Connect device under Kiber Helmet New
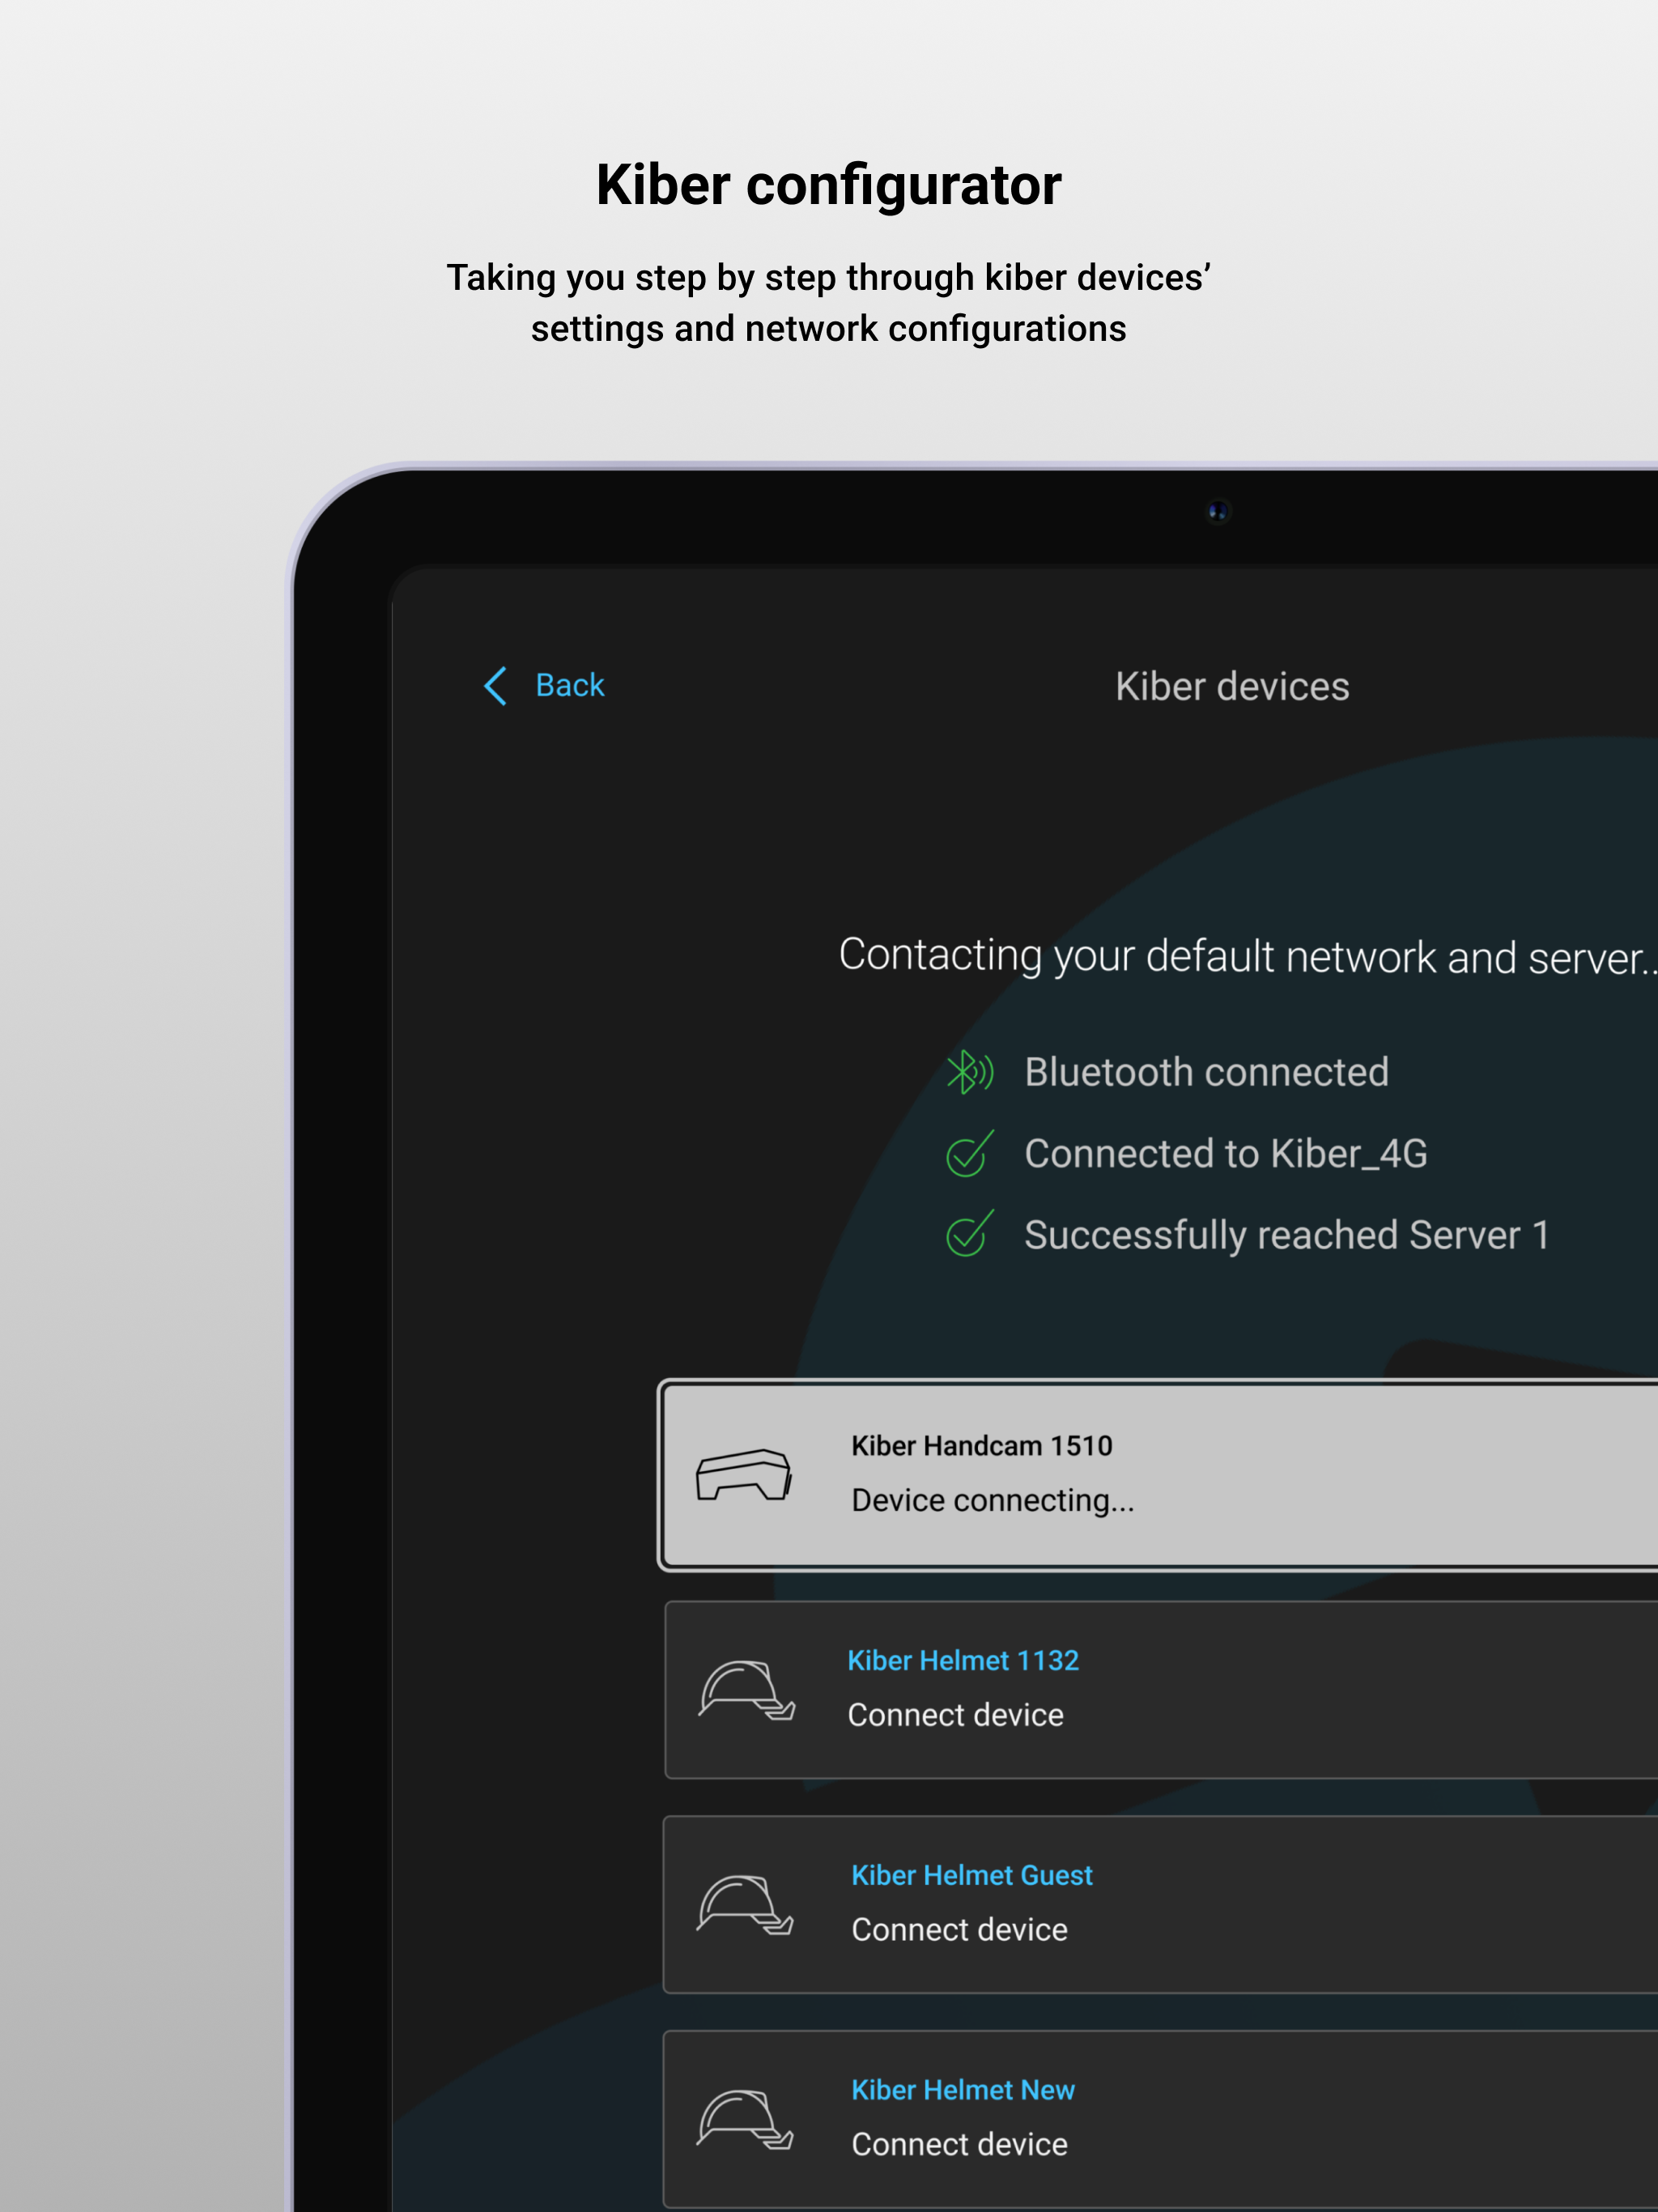1658x2212 pixels. pyautogui.click(x=959, y=2145)
